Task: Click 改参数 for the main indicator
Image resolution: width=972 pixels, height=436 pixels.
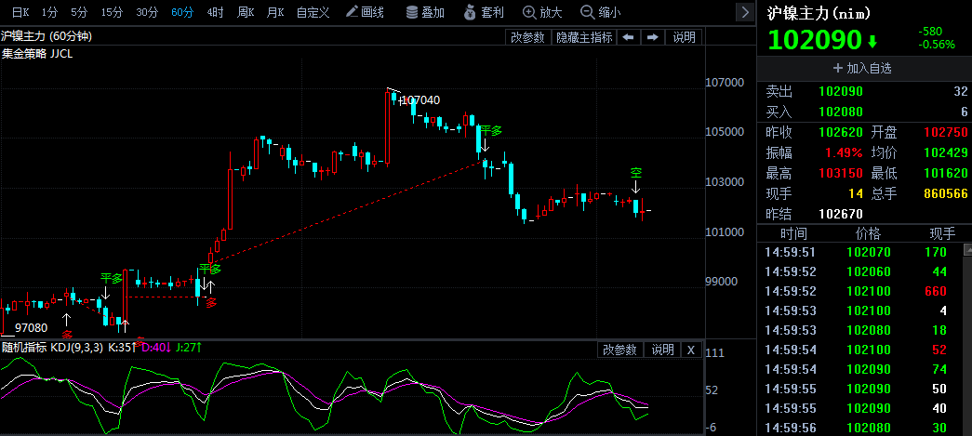Action: coord(527,37)
